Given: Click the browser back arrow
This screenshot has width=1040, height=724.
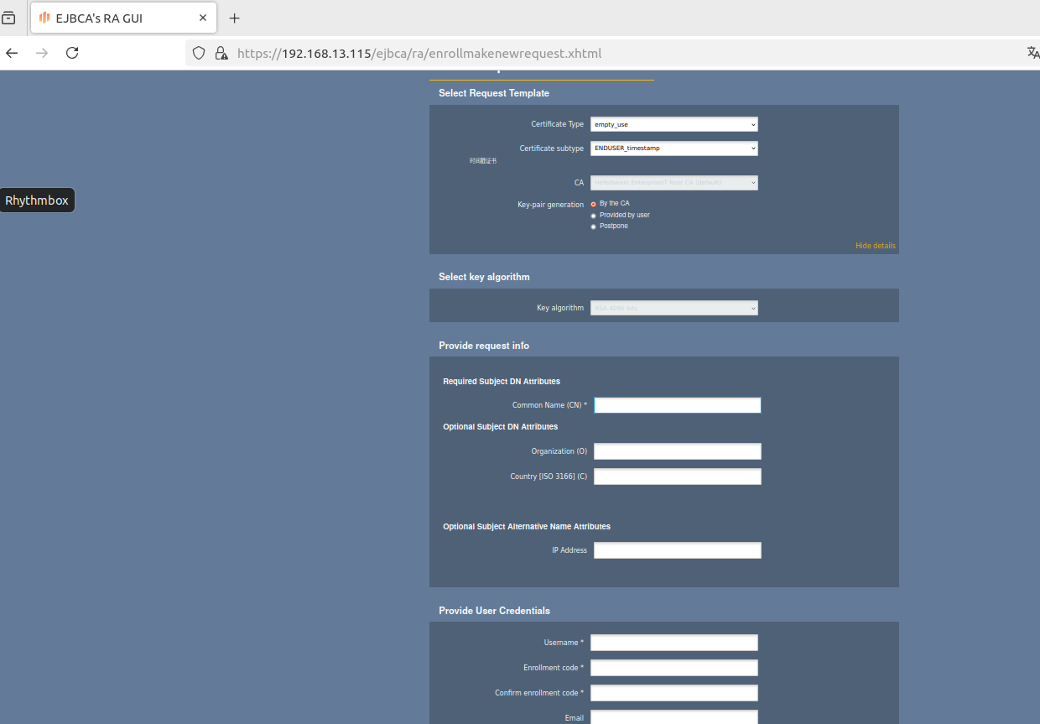Looking at the screenshot, I should click(x=12, y=53).
